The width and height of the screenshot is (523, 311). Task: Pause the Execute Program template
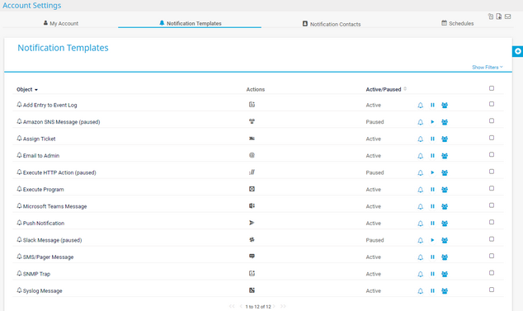[432, 190]
